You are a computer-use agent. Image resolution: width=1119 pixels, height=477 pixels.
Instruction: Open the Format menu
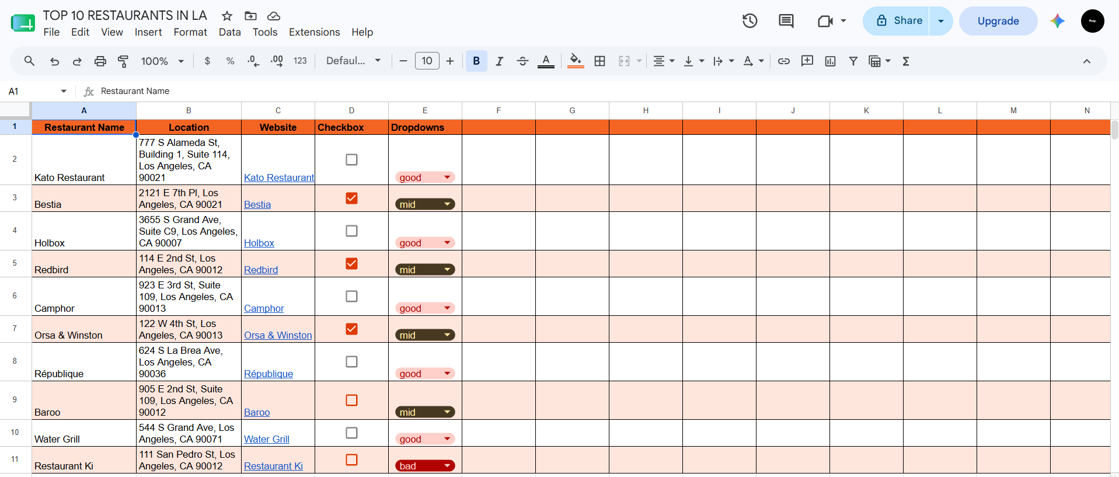(190, 32)
